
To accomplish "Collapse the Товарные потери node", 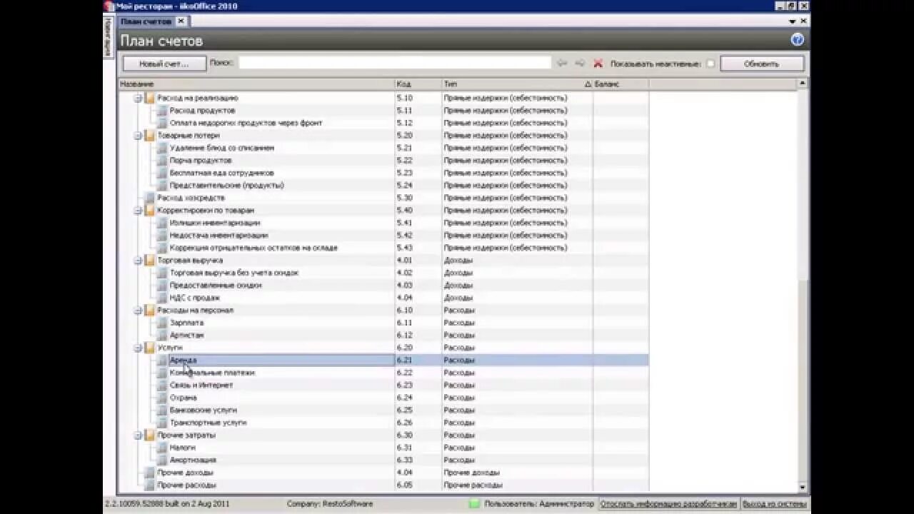I will (139, 135).
